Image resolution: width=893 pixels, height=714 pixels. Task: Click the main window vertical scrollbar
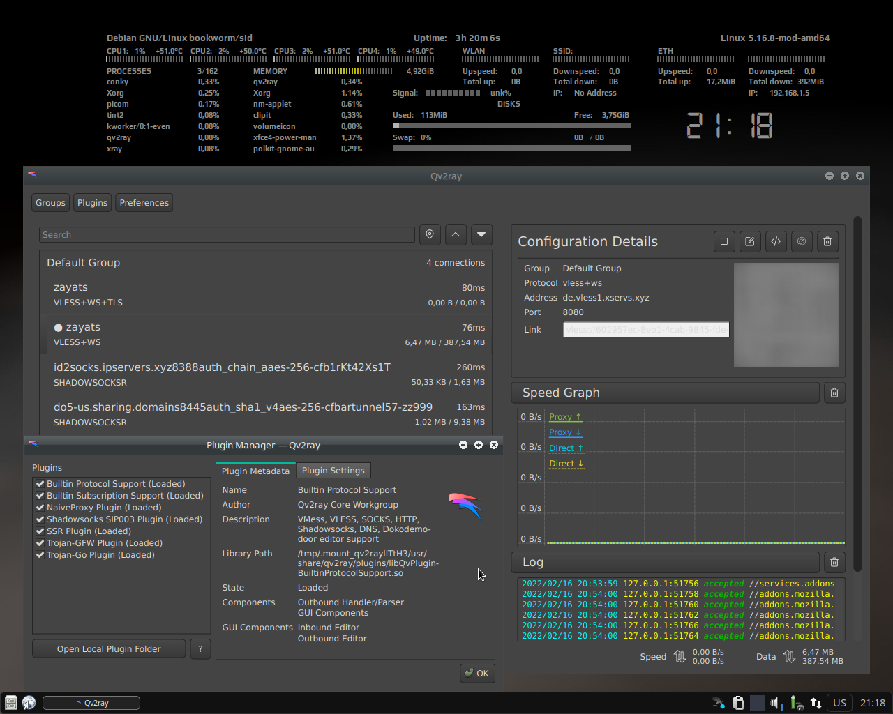[x=857, y=394]
